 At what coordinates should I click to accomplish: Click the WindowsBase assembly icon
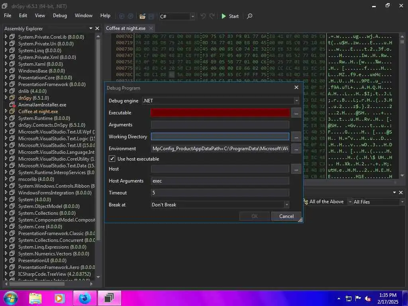[x=12, y=71]
